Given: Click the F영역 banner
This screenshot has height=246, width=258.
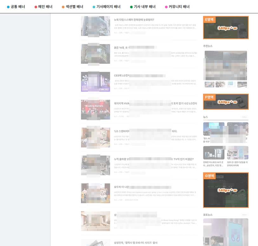Looking at the screenshot, I should click(226, 102).
